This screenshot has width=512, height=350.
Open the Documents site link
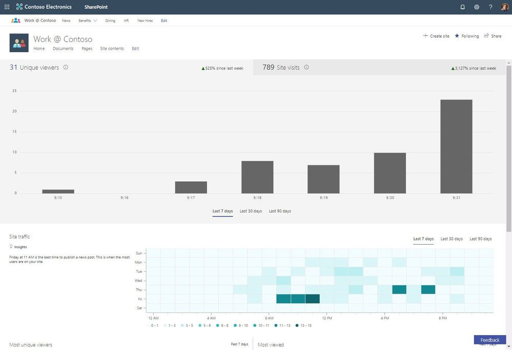point(63,49)
